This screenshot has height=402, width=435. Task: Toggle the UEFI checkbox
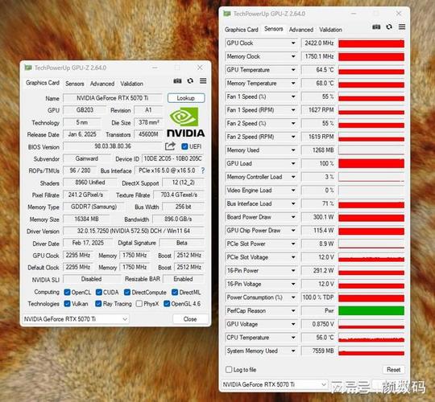(184, 146)
